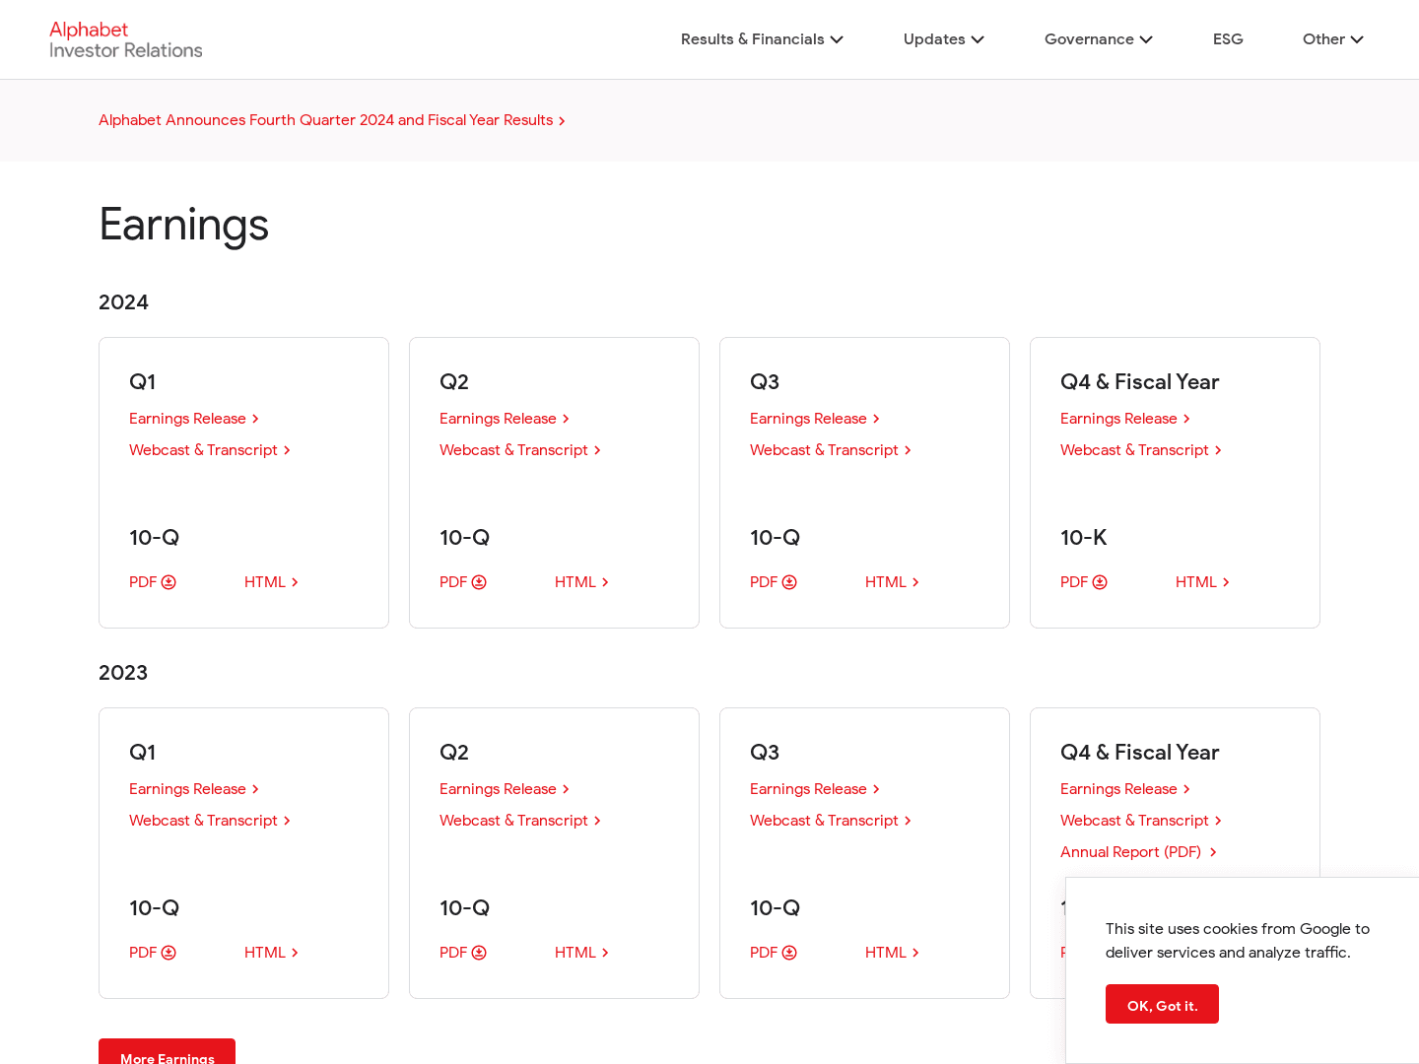Download the 2024 Q3 10-Q PDF

[773, 582]
